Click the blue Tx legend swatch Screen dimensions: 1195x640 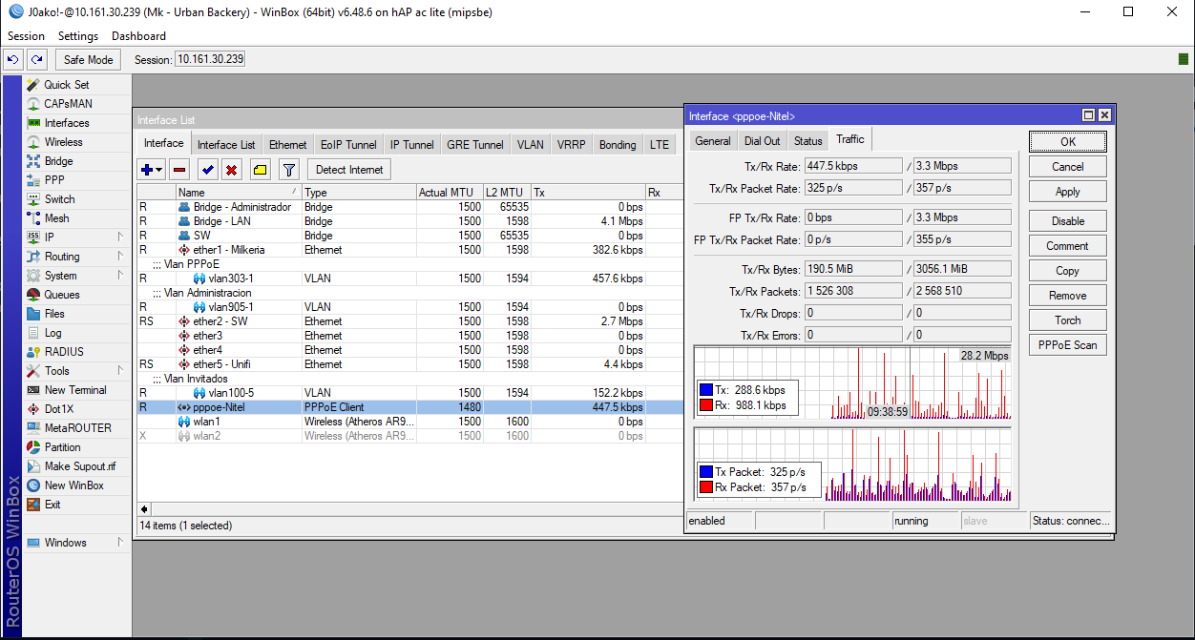[x=705, y=390]
